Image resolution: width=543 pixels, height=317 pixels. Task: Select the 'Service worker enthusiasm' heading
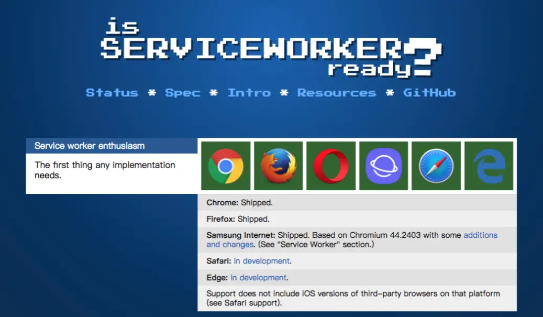click(x=90, y=146)
